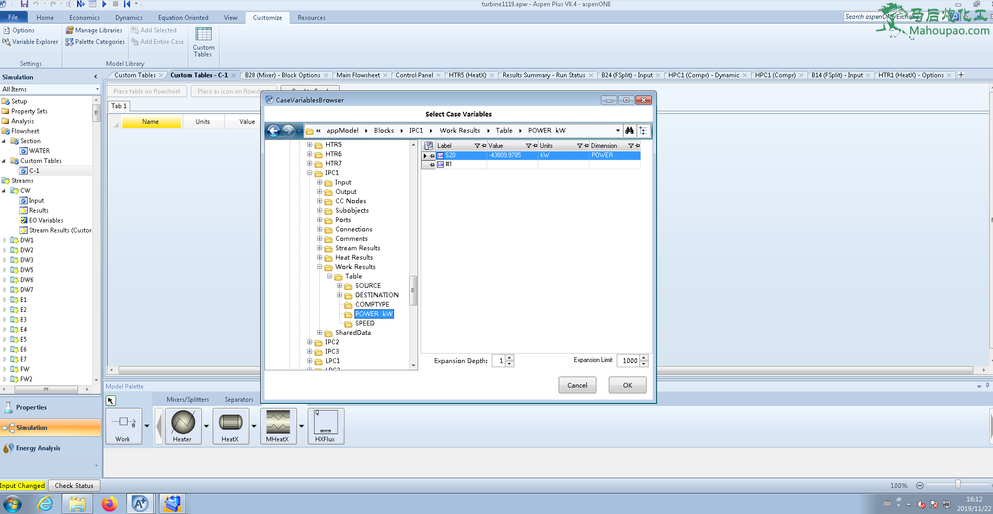Screen dimensions: 993x514
Task: Expand the DW1 stream in navigation pane
Action: [x=5, y=240]
